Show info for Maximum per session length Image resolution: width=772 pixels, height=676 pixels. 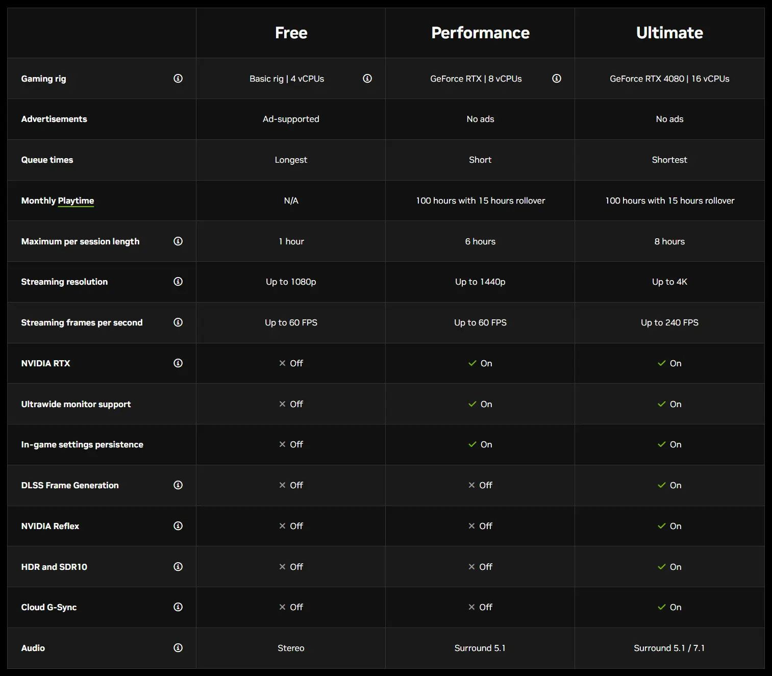point(178,241)
